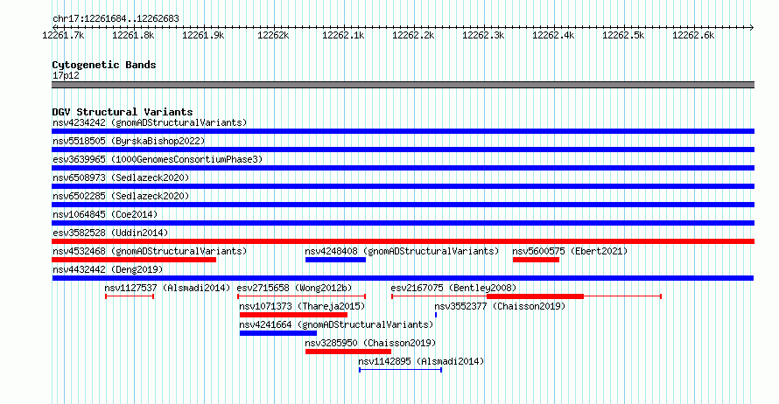Select the blue bar under nsv4234242
This screenshot has width=779, height=404.
tap(403, 131)
